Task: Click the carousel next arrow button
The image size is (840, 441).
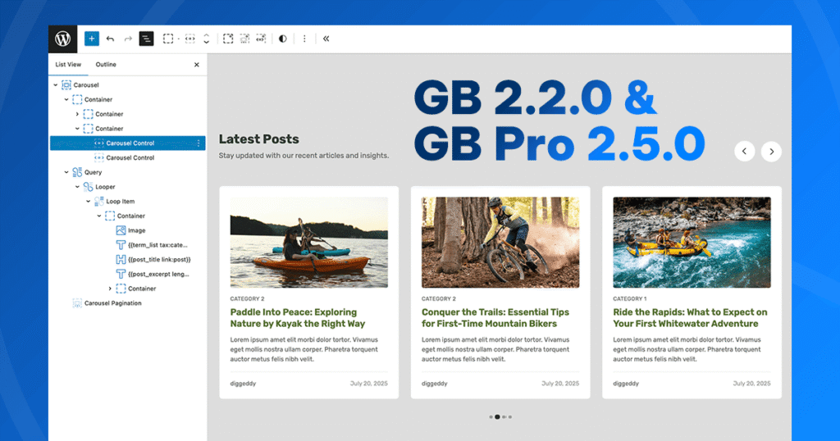Action: tap(771, 152)
